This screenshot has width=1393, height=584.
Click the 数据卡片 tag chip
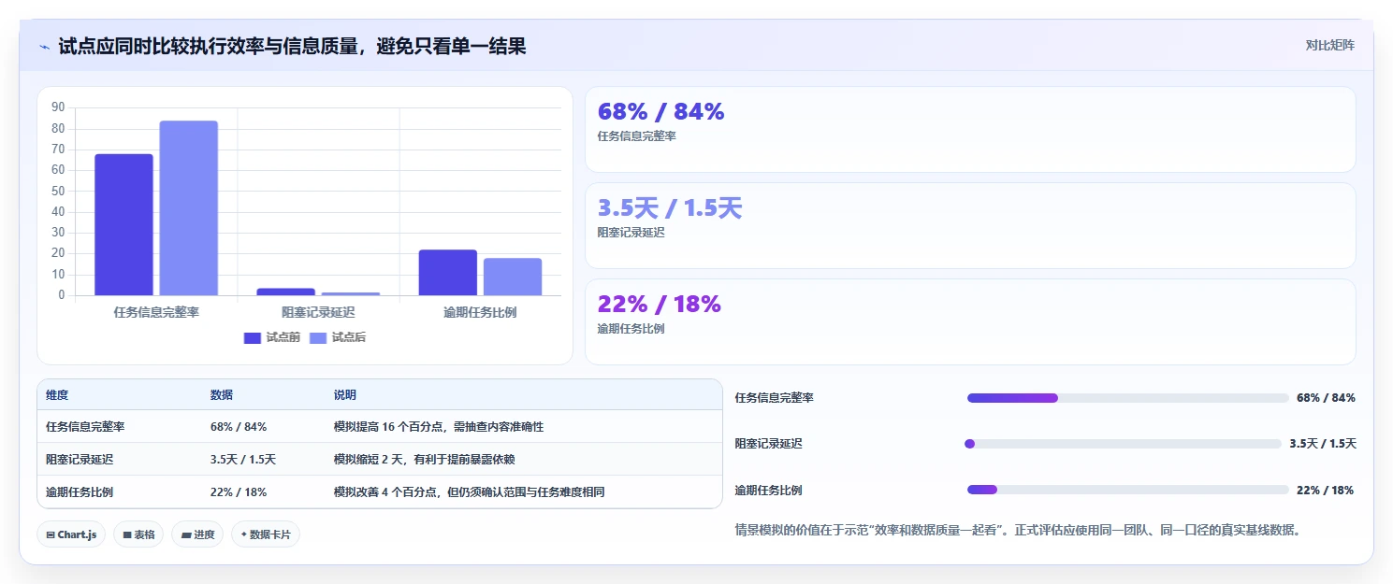[x=266, y=534]
